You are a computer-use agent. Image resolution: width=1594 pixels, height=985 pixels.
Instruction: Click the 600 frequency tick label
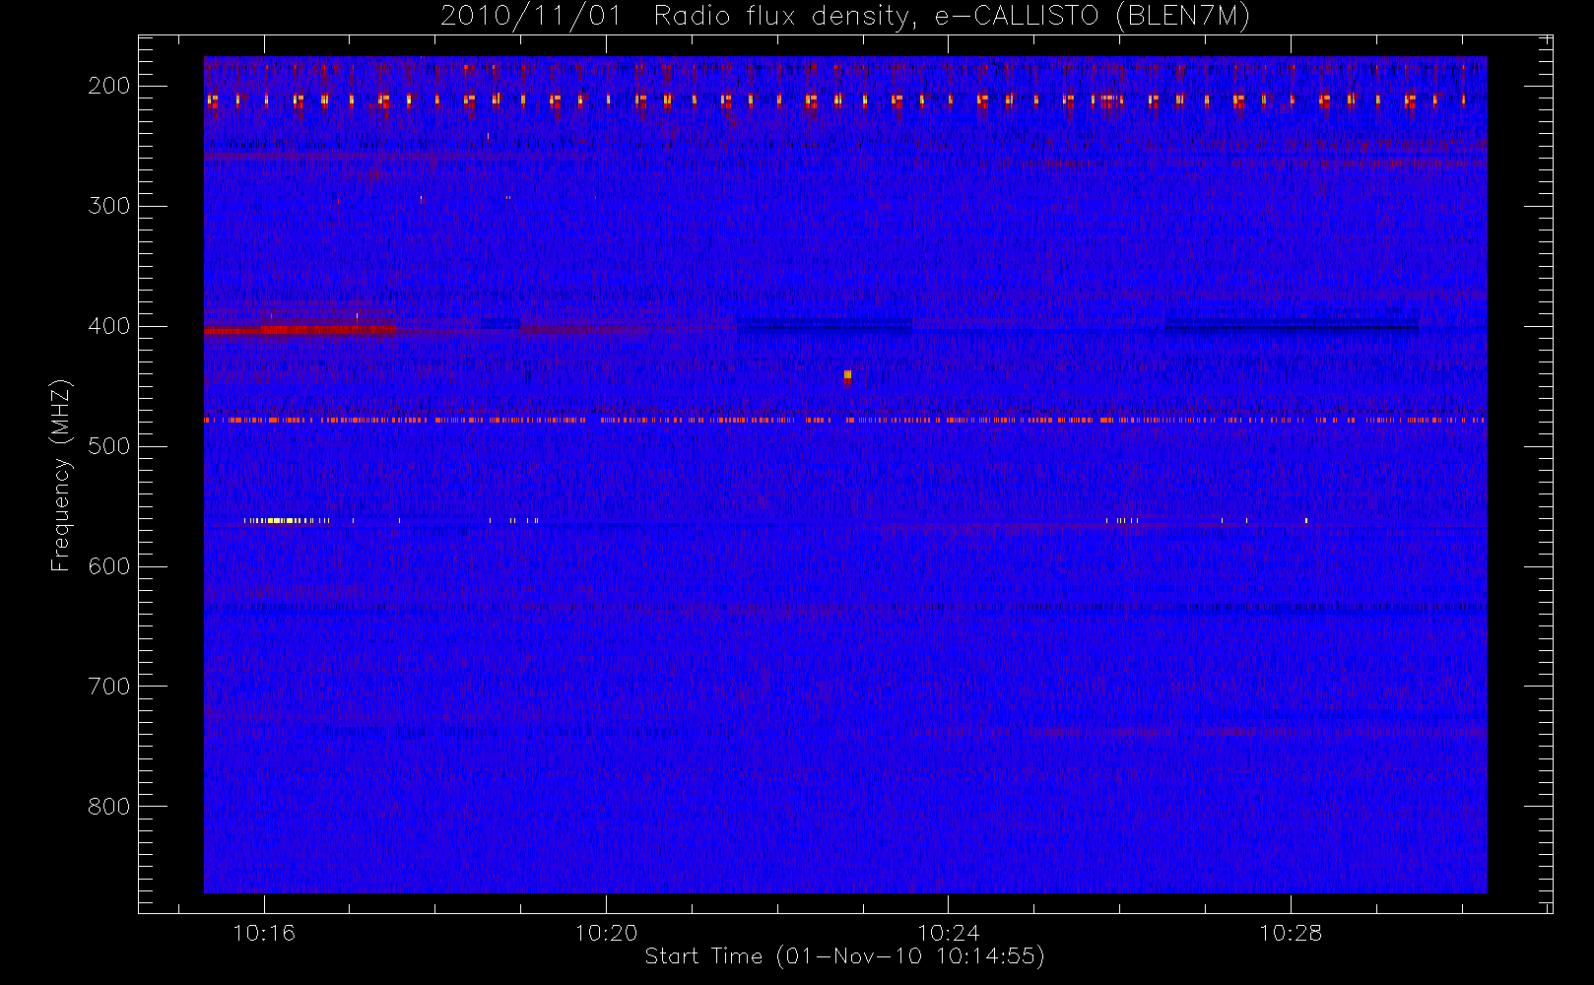pos(109,566)
